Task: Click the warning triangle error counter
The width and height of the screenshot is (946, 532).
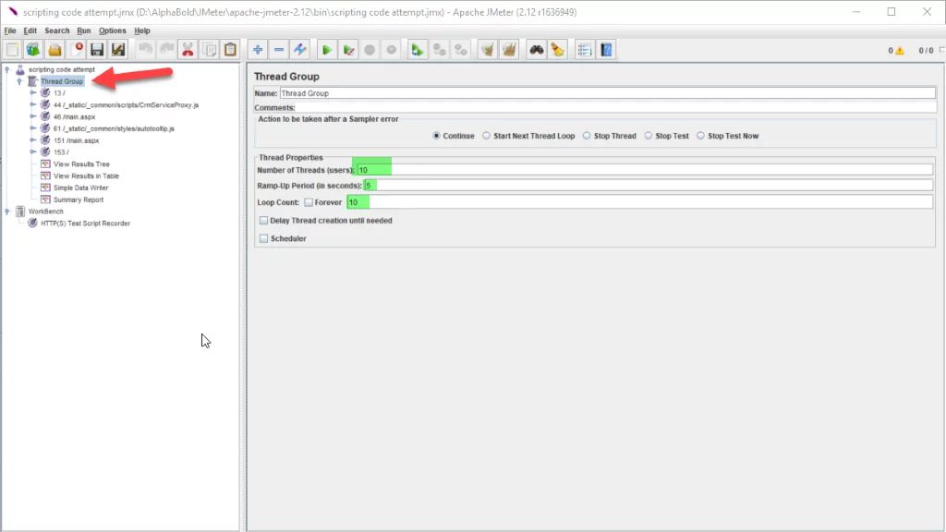Action: point(900,51)
